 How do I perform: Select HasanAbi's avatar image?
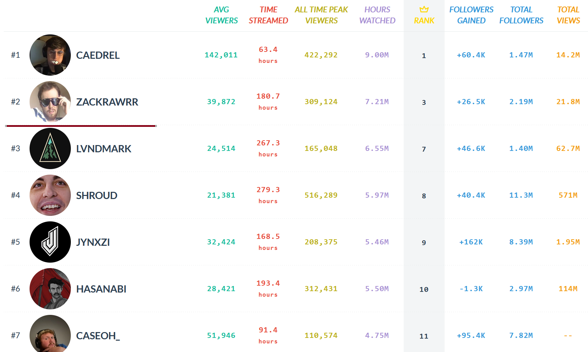[50, 289]
